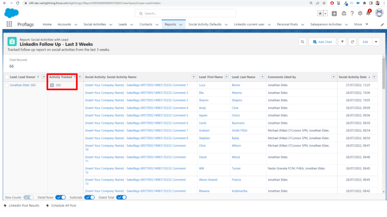Open the Social Activities tab
The image size is (387, 217).
95,25
